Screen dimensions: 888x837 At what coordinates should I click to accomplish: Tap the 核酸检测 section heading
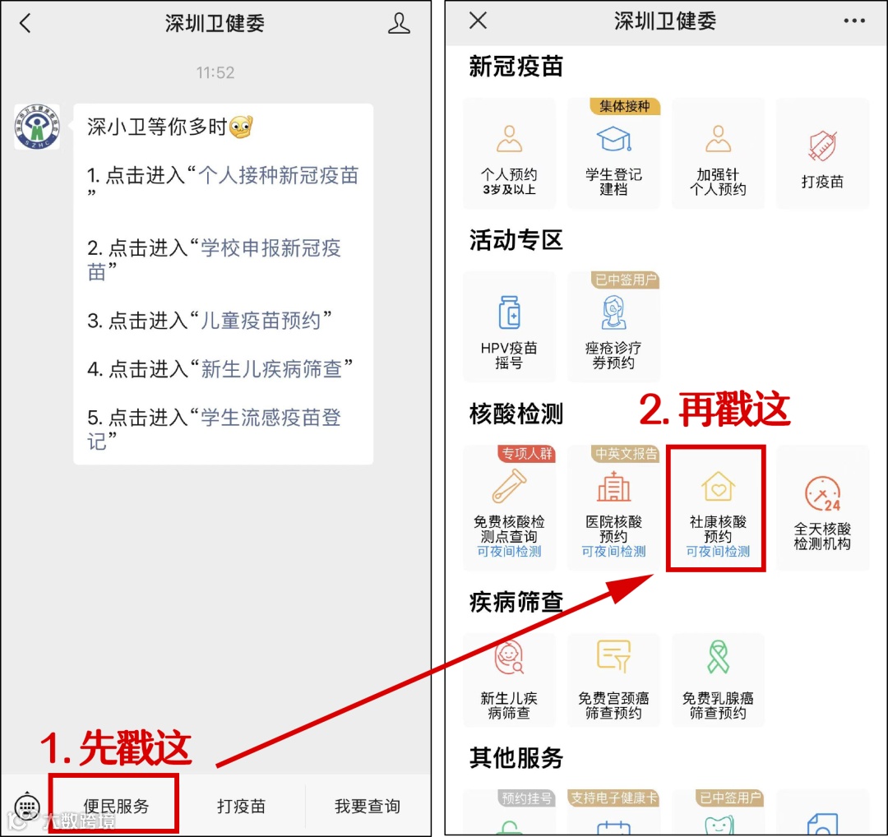(x=516, y=414)
